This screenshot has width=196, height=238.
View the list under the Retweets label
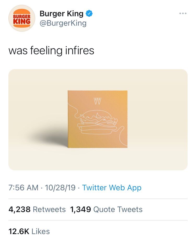coord(49,209)
